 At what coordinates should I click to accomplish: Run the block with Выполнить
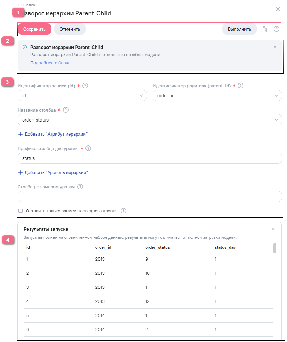(x=239, y=29)
